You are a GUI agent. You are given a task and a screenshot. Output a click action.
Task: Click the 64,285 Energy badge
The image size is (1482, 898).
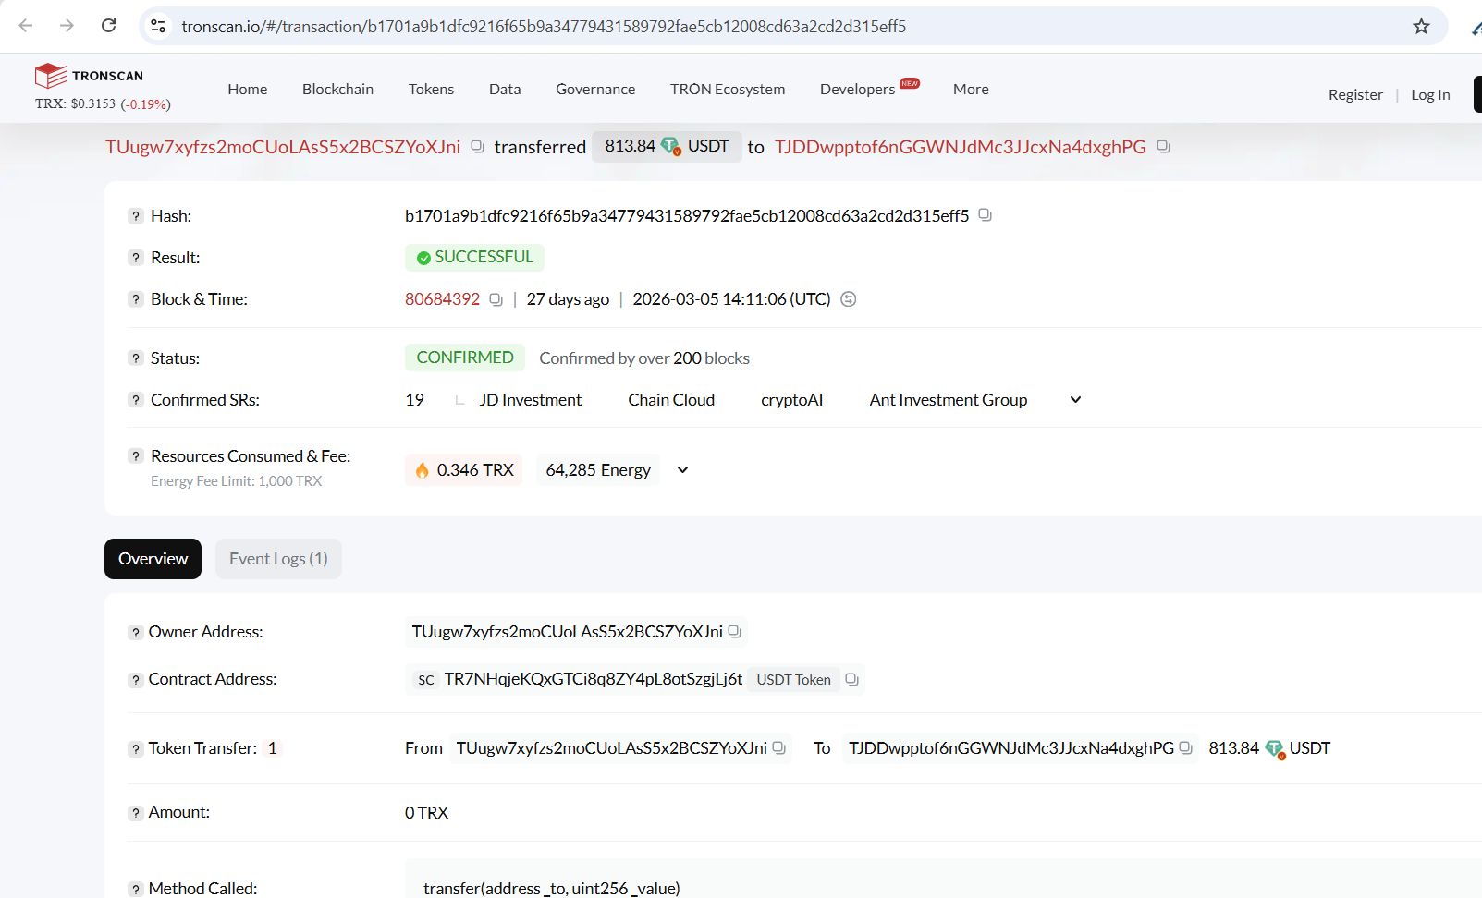point(598,470)
